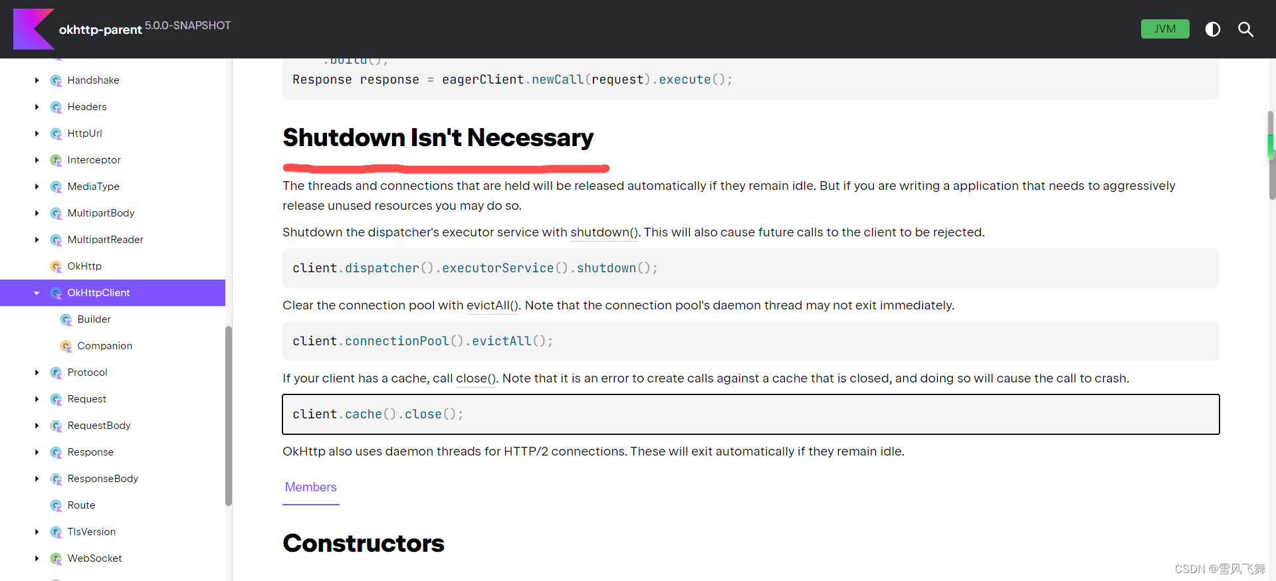Click the Shutdown Isn't Necessary heading
The image size is (1276, 581).
(438, 137)
